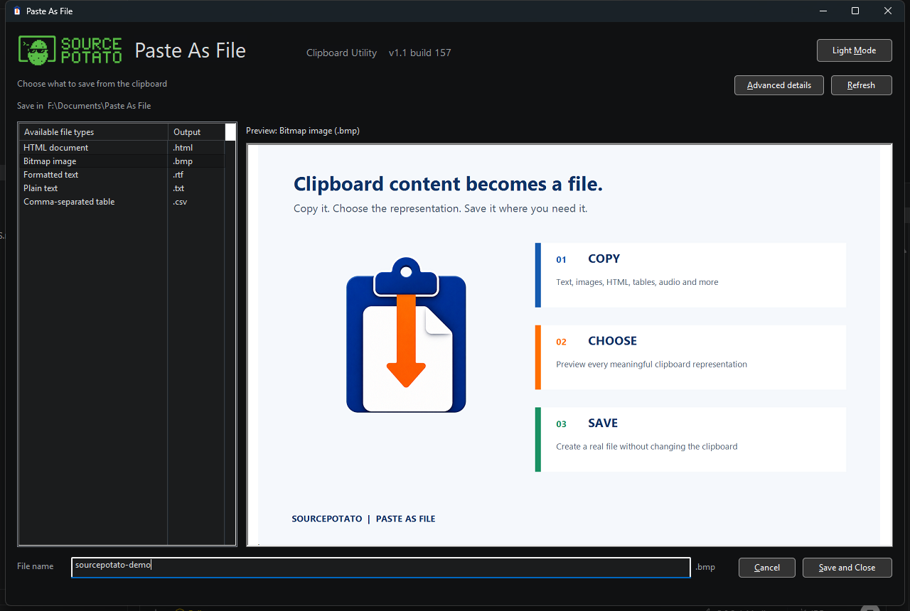Click the Output column header
The height and width of the screenshot is (611, 910).
196,132
